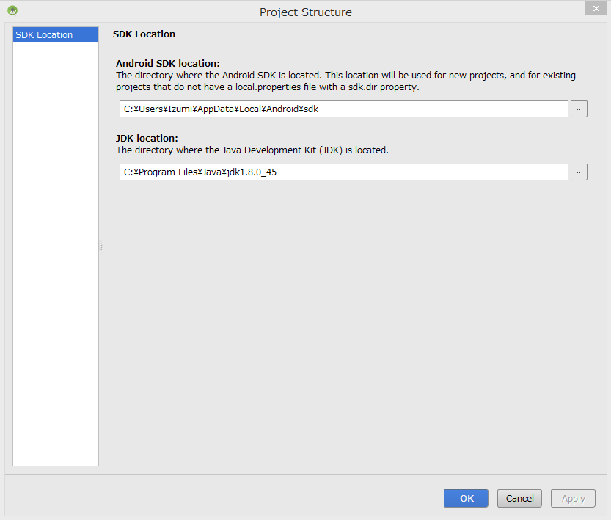Click the JDK location path field
The image size is (611, 520).
344,172
